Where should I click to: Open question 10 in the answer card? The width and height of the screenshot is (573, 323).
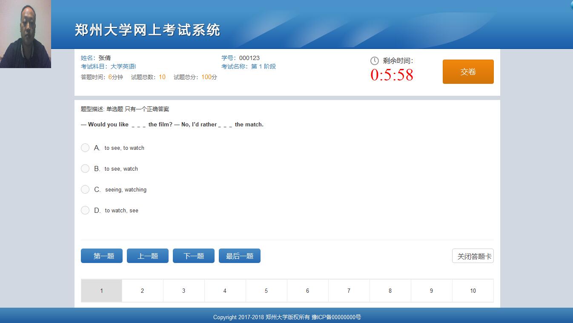click(473, 291)
